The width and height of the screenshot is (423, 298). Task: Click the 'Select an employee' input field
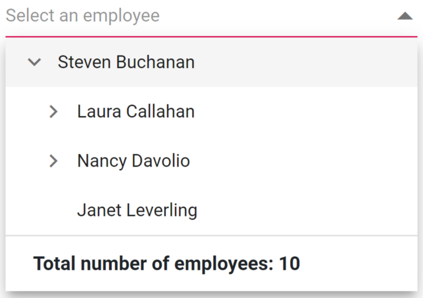click(198, 16)
